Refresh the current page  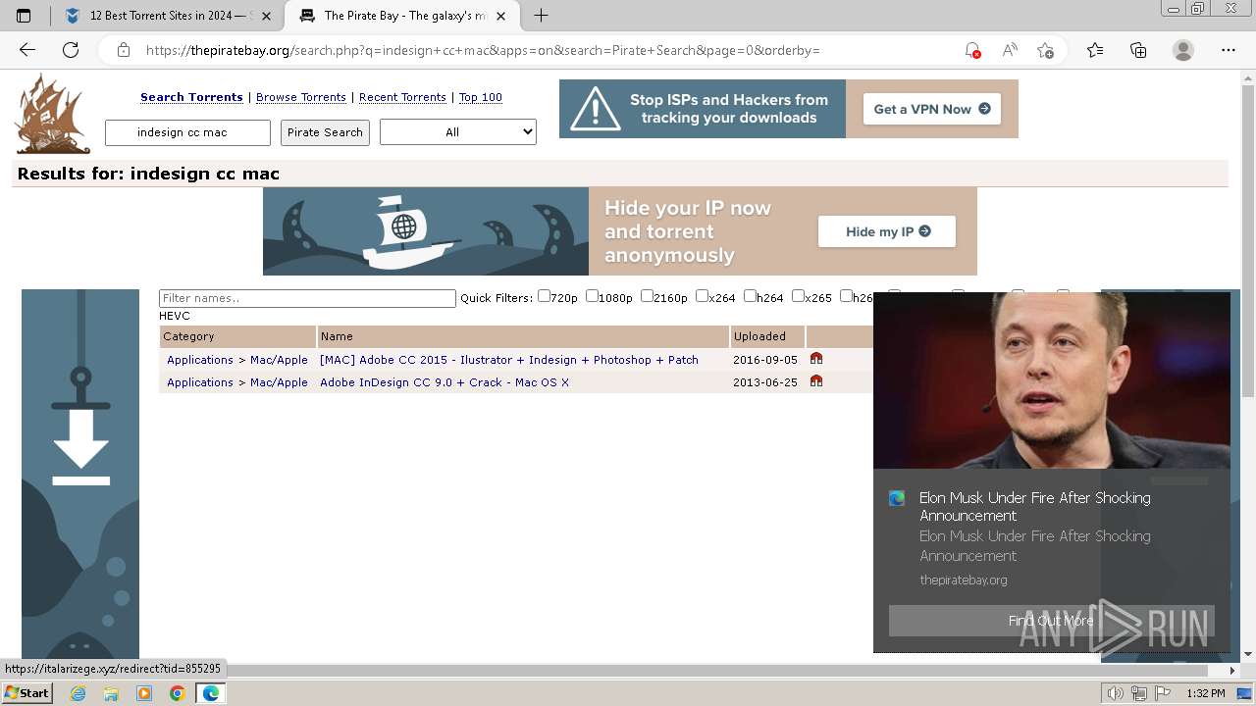[x=71, y=50]
